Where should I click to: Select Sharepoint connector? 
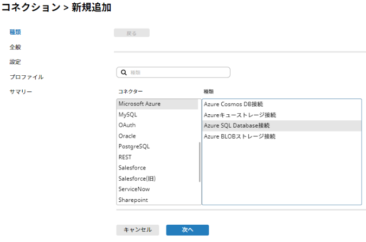(157, 200)
